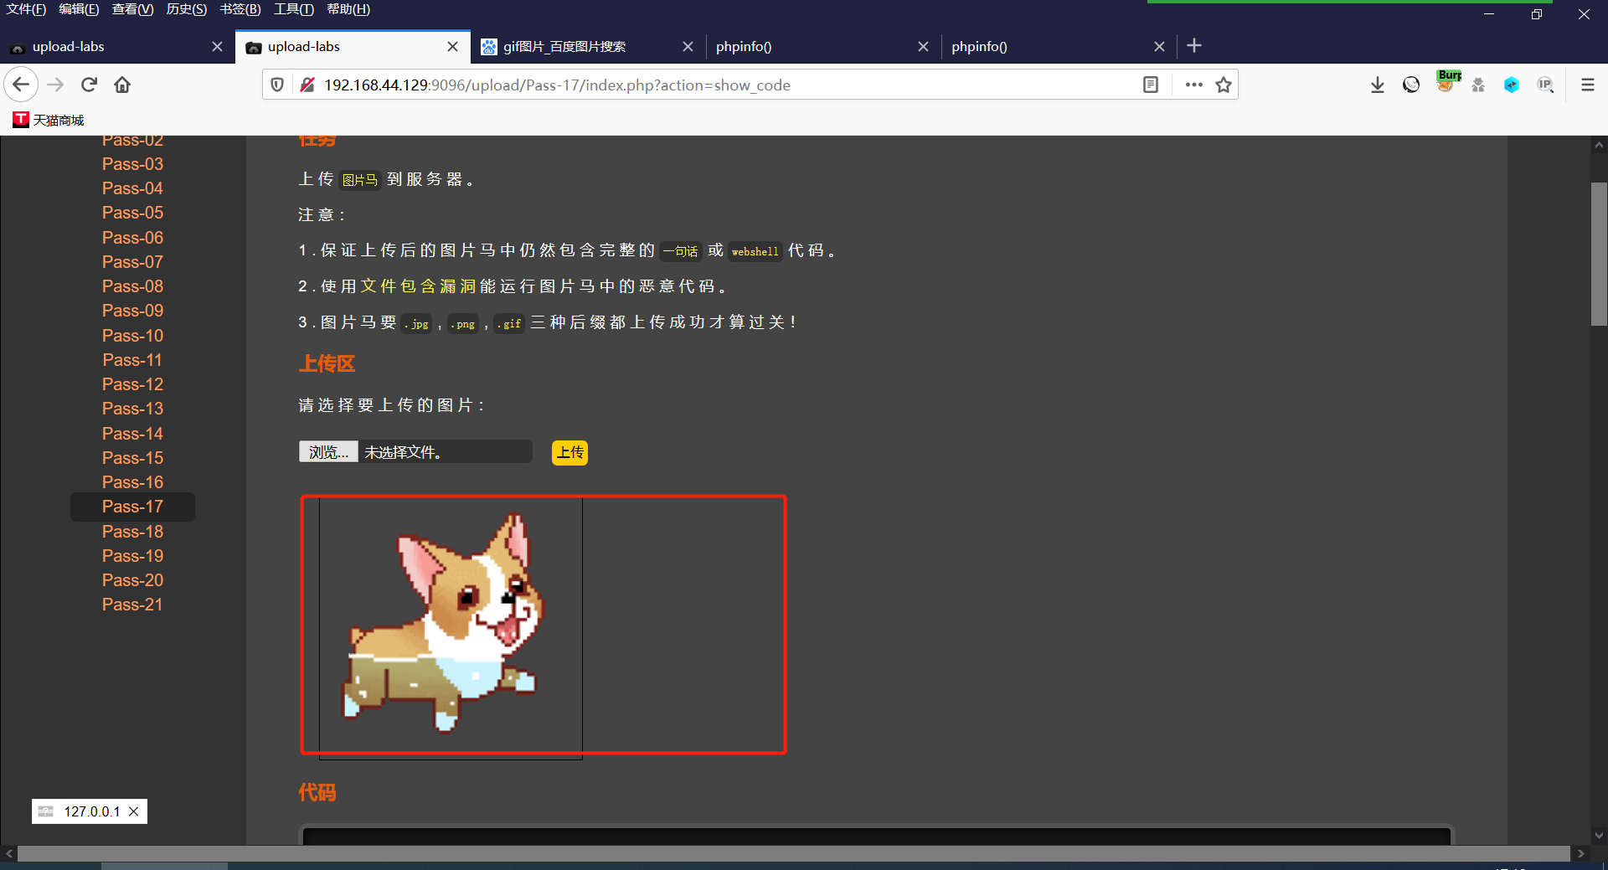1608x870 pixels.
Task: Navigate to Pass-13 in the sidebar
Action: tap(132, 409)
